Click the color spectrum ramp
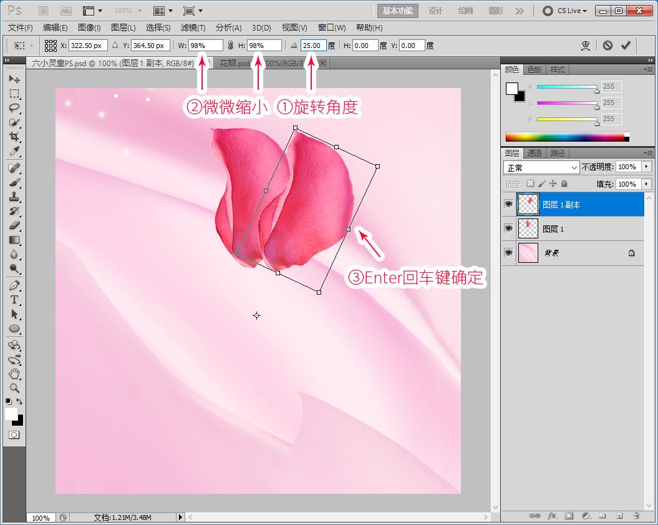The width and height of the screenshot is (658, 525). coord(567,137)
